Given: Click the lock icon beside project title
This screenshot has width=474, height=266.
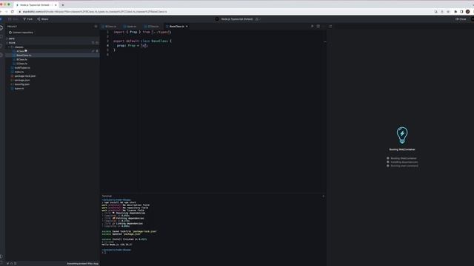Looking at the screenshot, I should pos(257,19).
